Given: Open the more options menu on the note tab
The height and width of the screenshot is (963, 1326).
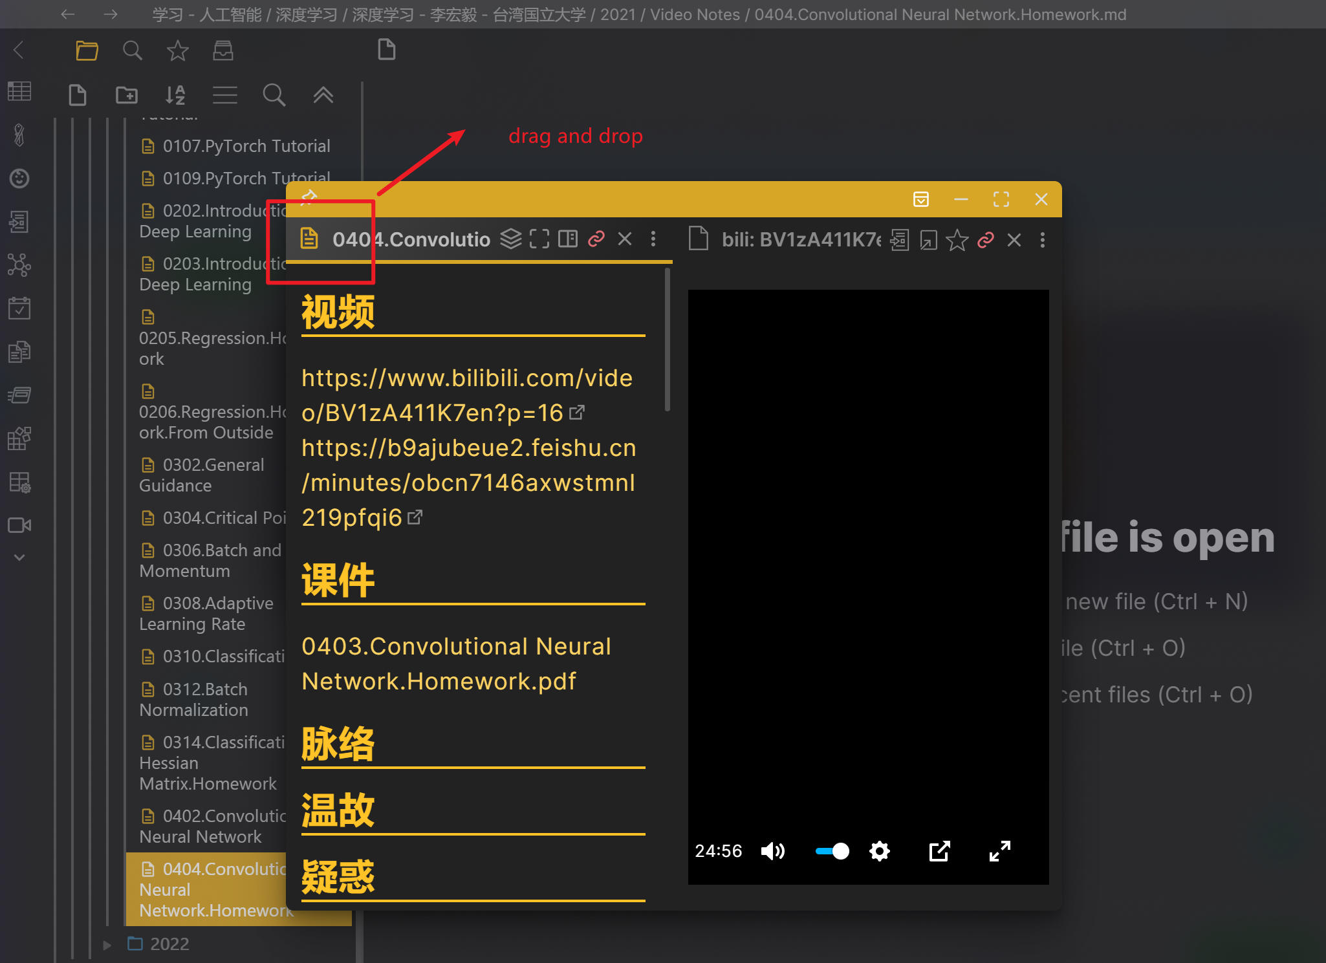Looking at the screenshot, I should coord(655,239).
